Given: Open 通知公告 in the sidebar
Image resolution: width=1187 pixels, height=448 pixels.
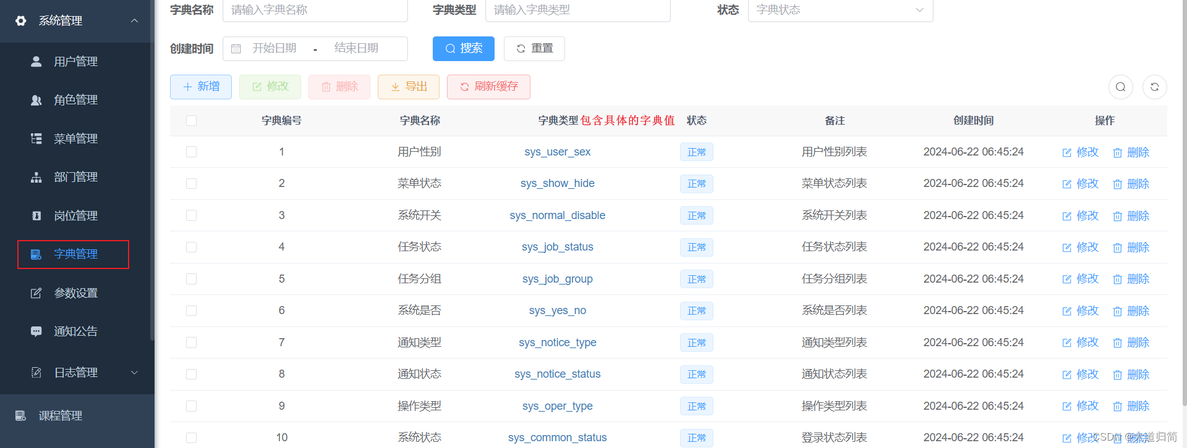Looking at the screenshot, I should click(x=75, y=331).
